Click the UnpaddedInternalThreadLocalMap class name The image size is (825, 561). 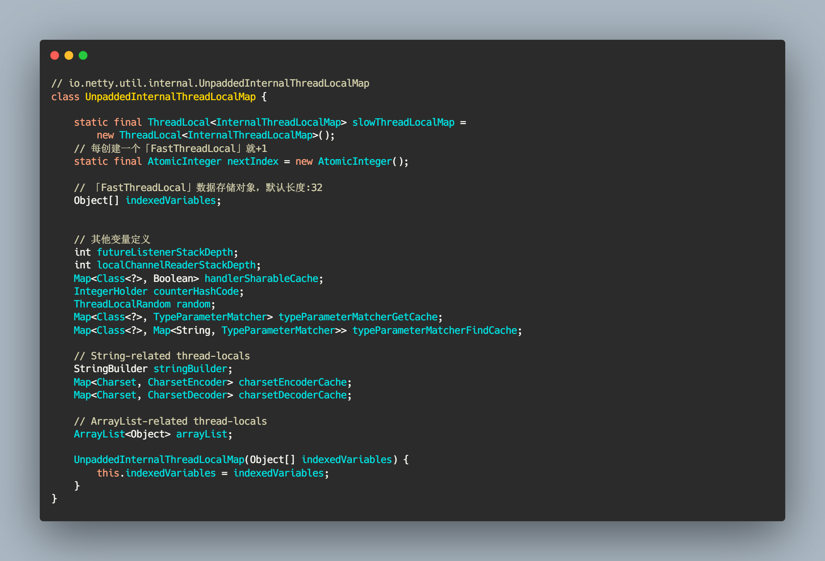coord(170,97)
